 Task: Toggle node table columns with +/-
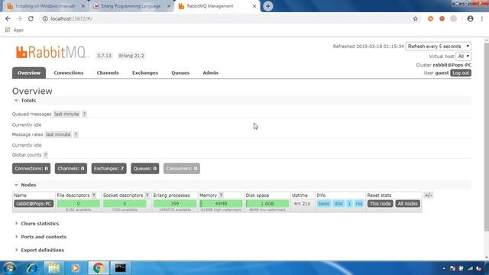pyautogui.click(x=428, y=196)
